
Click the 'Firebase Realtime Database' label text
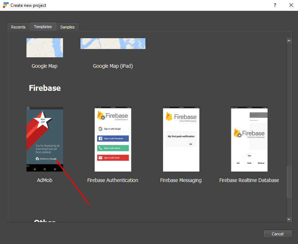[x=249, y=180]
